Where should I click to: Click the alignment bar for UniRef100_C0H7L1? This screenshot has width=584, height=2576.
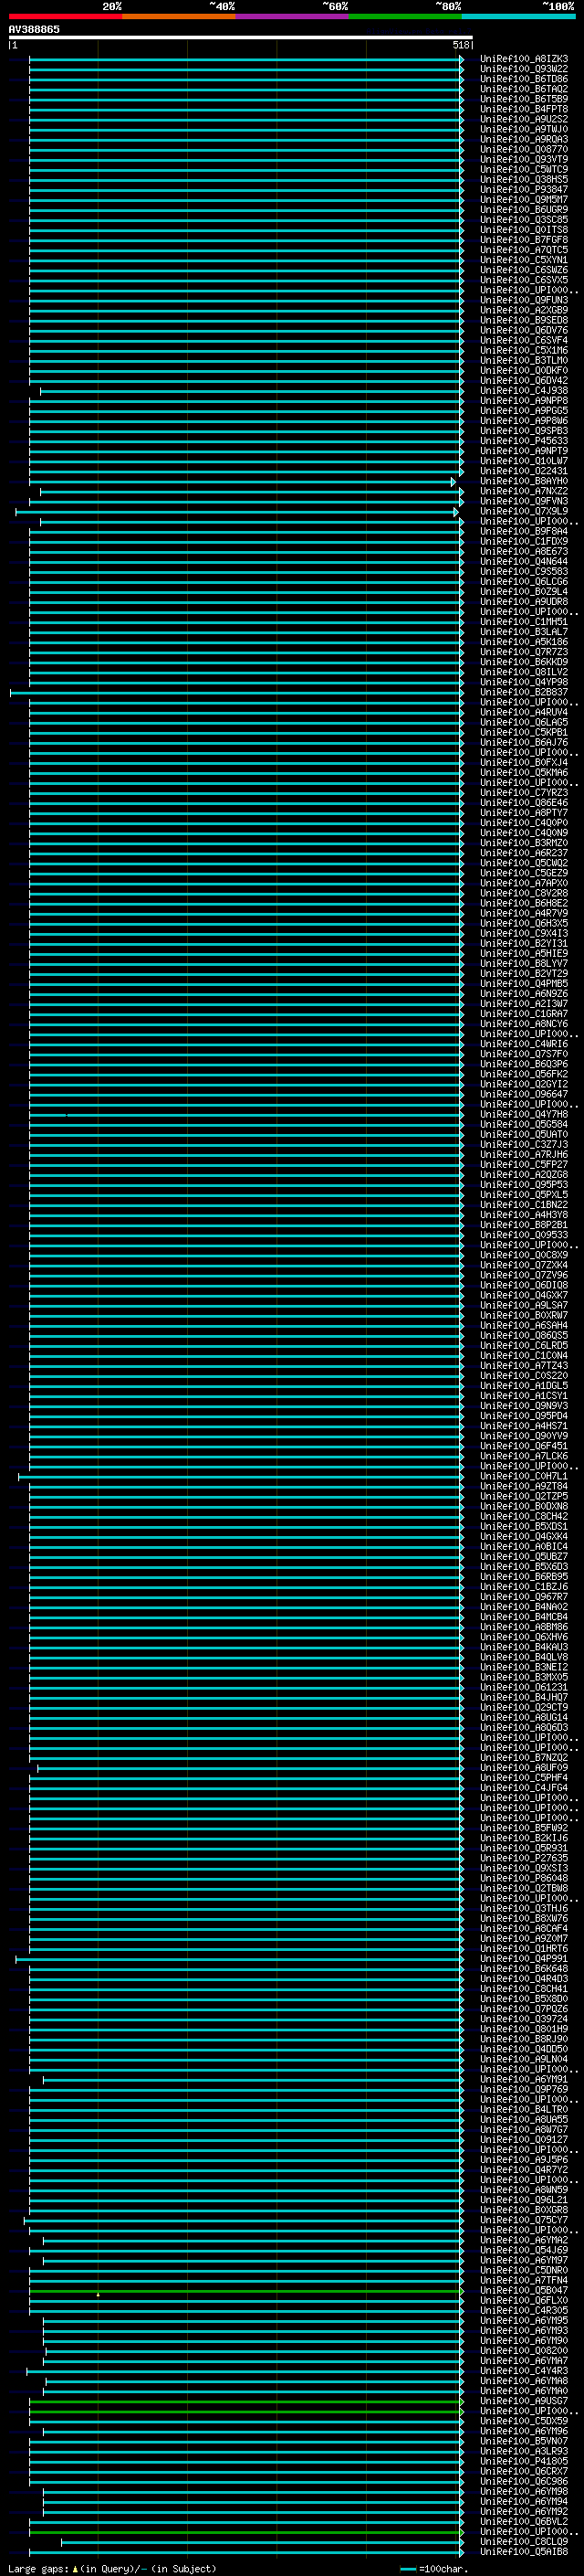pos(240,1476)
